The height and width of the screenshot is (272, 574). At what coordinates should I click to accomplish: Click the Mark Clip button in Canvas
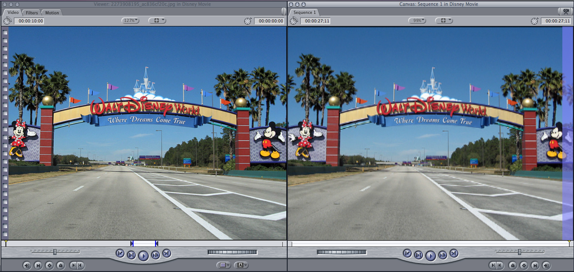(535, 265)
